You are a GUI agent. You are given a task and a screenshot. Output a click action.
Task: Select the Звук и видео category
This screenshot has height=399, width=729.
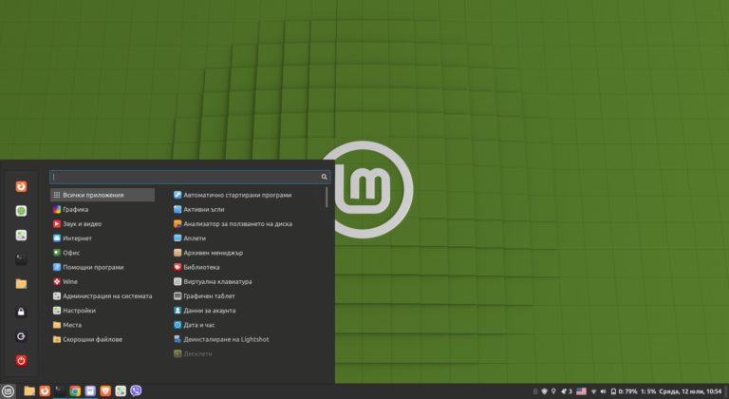click(x=103, y=224)
